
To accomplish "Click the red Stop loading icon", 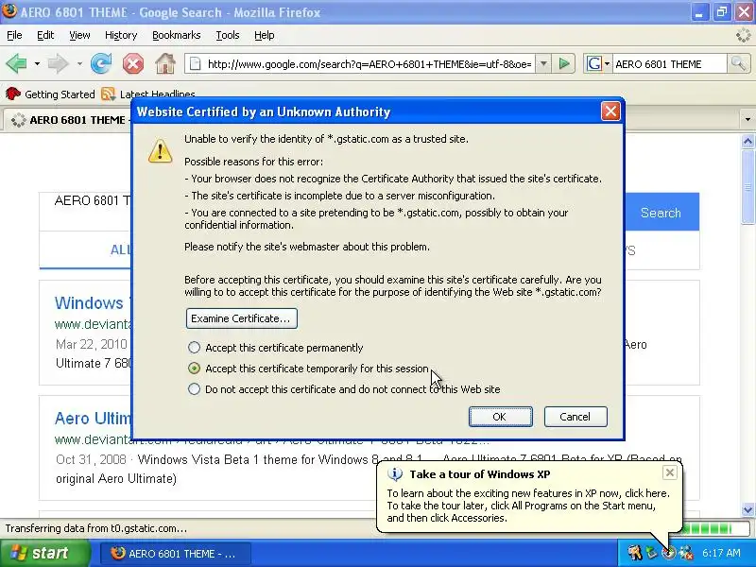I will coord(133,63).
